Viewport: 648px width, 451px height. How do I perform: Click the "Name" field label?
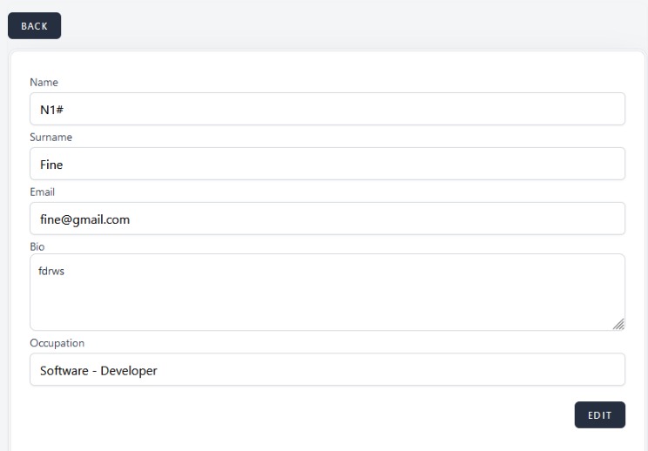point(43,82)
